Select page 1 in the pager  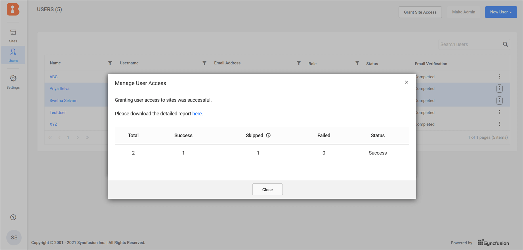click(x=68, y=137)
